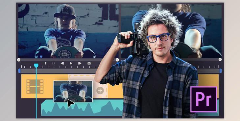The height and width of the screenshot is (121, 240).
Task: Click the Premiere Pro Pr logo
Action: click(204, 99)
